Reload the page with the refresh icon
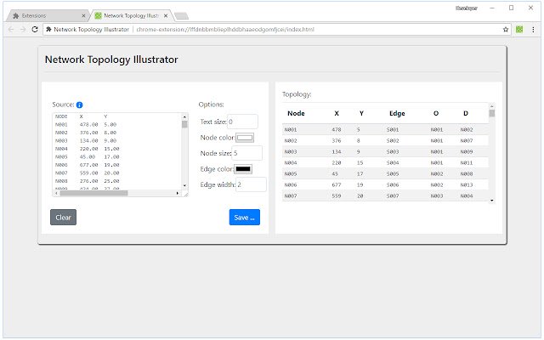544x340 pixels. click(x=35, y=30)
